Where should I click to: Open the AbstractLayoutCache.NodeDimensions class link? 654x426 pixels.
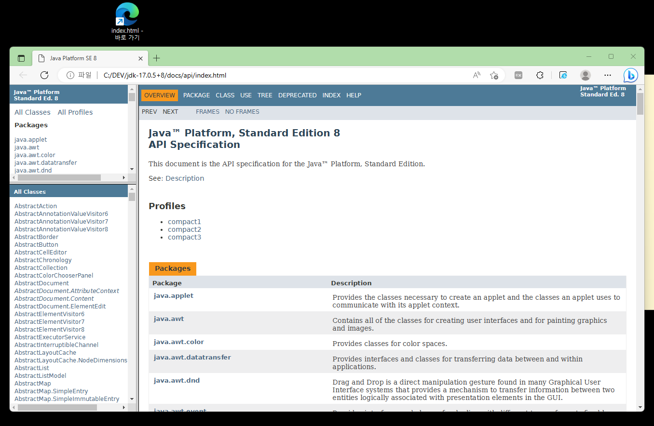[71, 360]
